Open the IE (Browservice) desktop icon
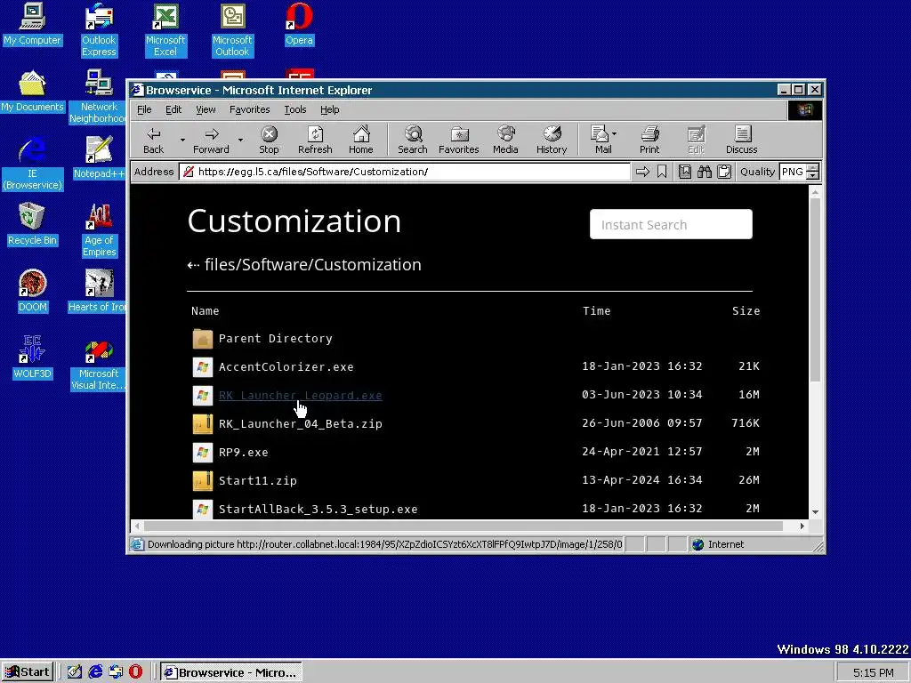This screenshot has height=683, width=911. [x=32, y=164]
